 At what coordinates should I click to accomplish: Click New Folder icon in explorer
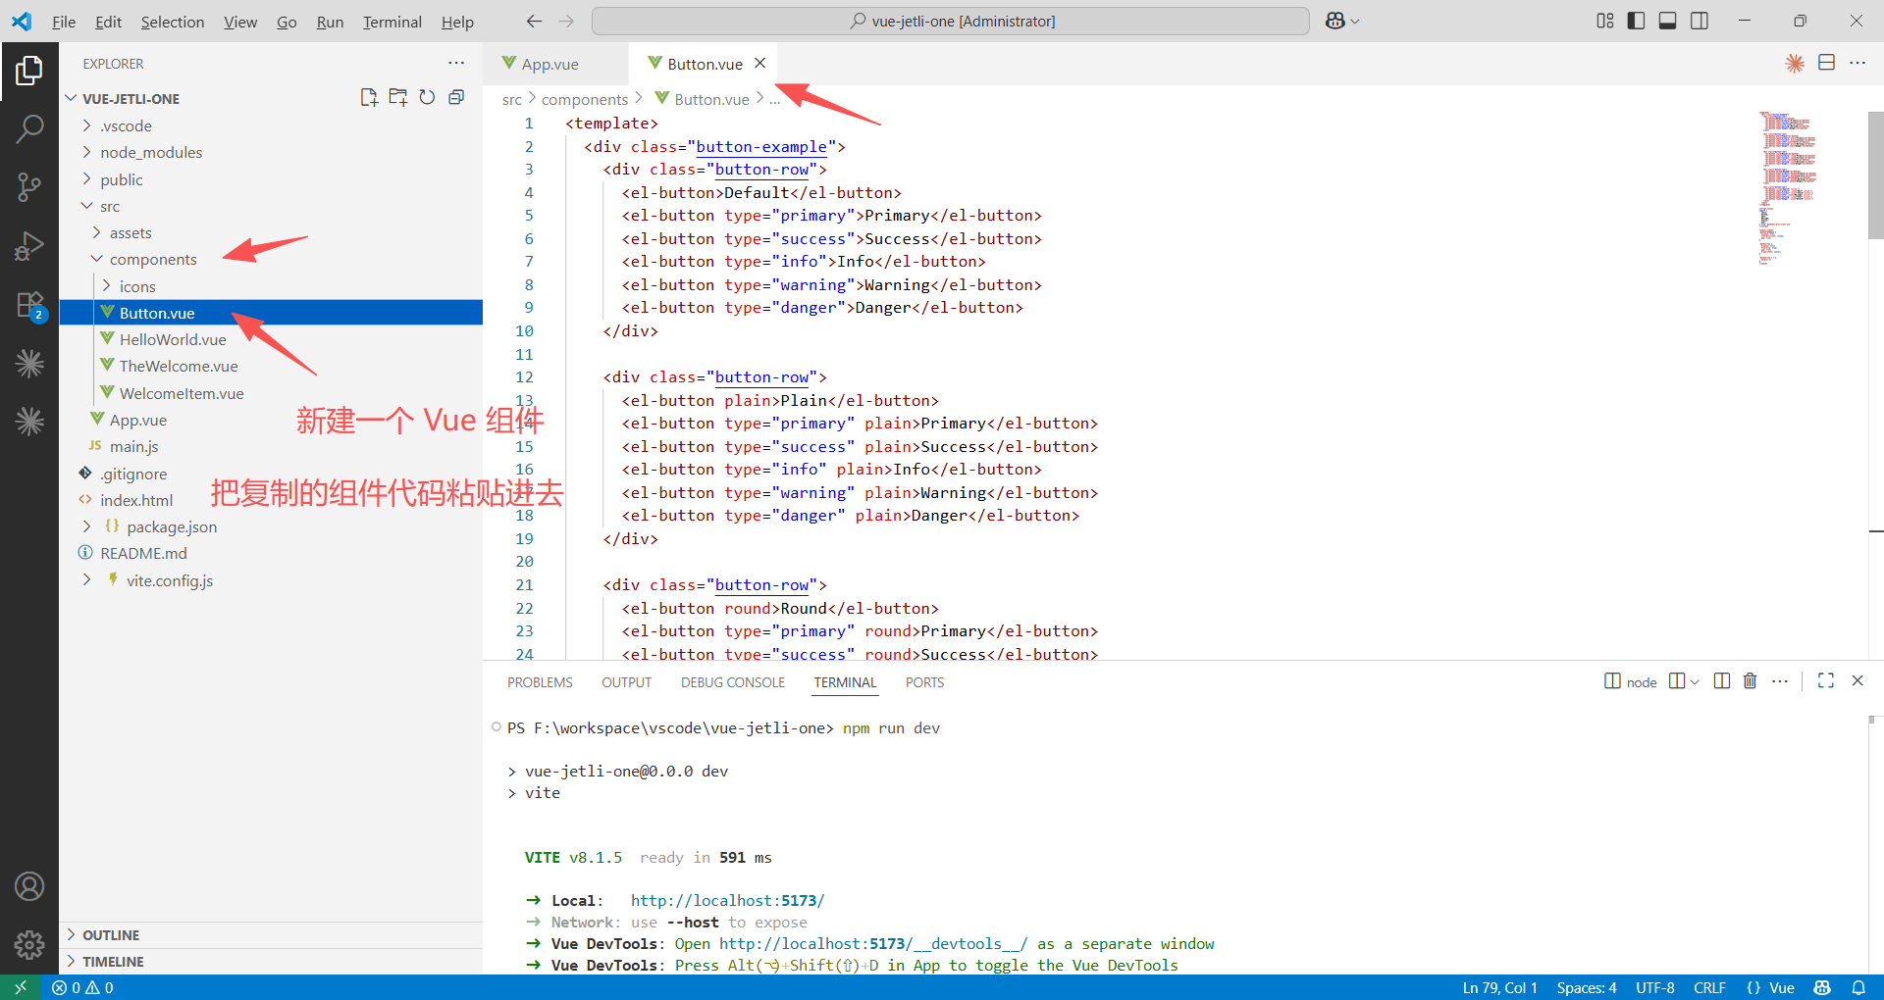click(398, 97)
